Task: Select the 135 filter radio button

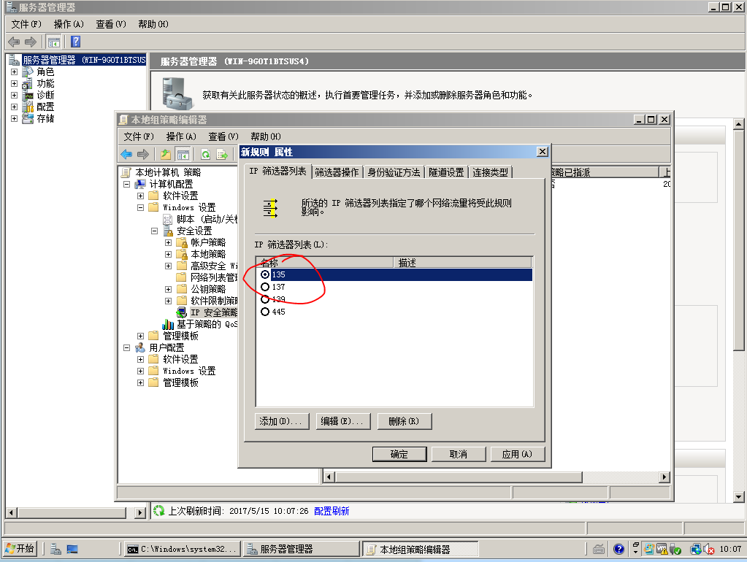Action: (265, 274)
